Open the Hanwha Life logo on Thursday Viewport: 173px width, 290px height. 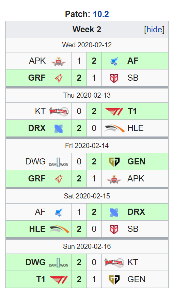point(114,129)
